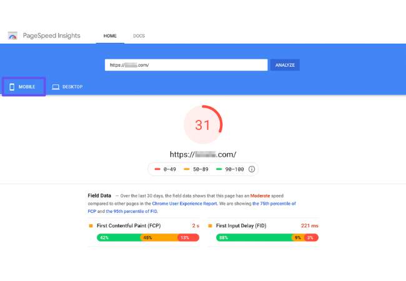
Task: Click orange square beside First Contentful Paint
Action: coord(91,225)
